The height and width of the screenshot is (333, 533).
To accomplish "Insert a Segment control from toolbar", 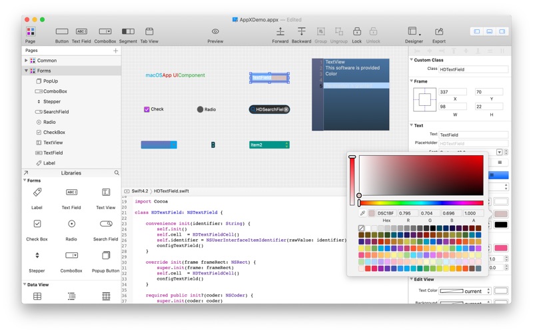I will [x=128, y=31].
